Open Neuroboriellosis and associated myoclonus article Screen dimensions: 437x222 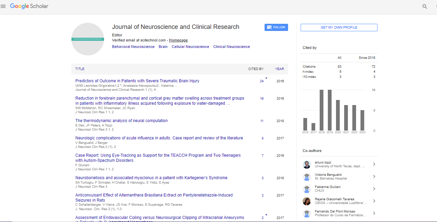pyautogui.click(x=151, y=178)
